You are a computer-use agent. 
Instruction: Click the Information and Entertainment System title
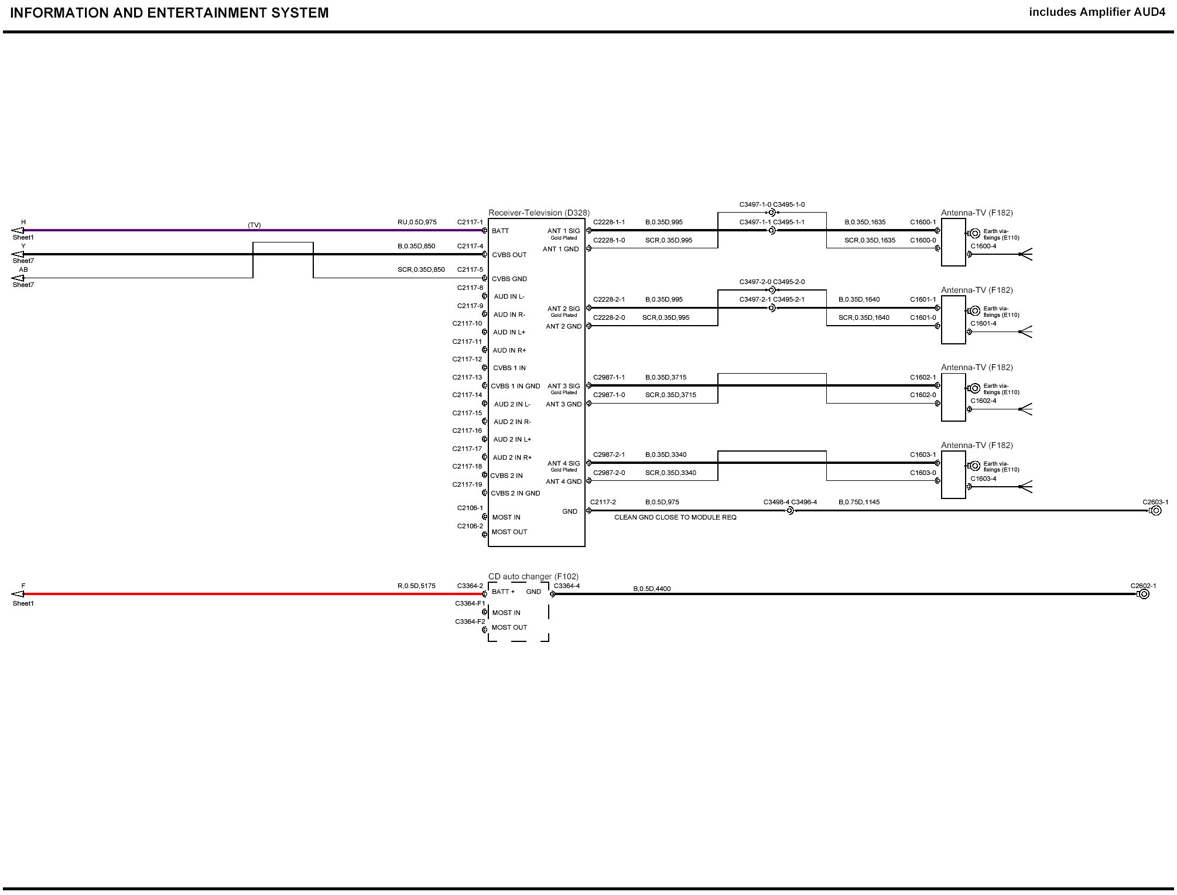169,13
